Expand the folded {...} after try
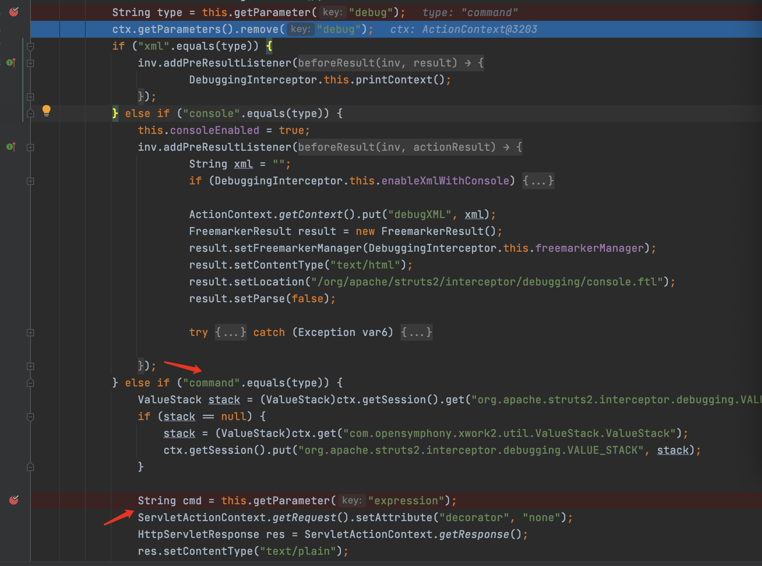762x566 pixels. pyautogui.click(x=230, y=332)
